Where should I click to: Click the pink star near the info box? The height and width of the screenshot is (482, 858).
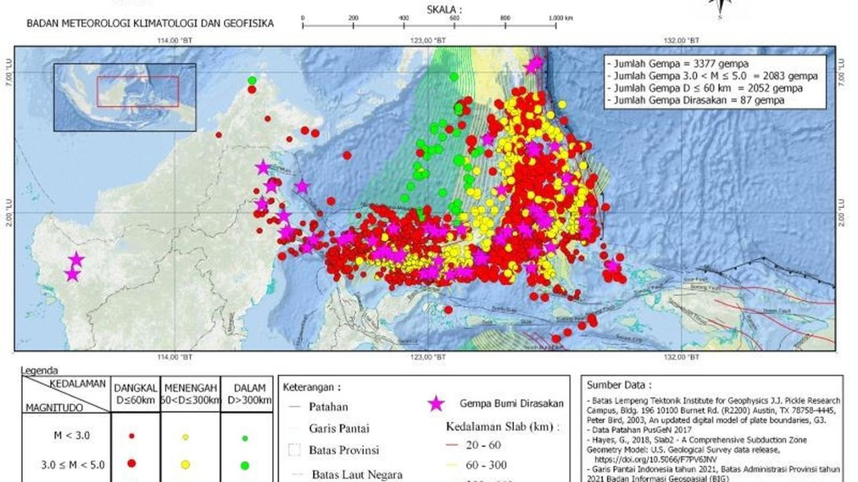pyautogui.click(x=535, y=64)
